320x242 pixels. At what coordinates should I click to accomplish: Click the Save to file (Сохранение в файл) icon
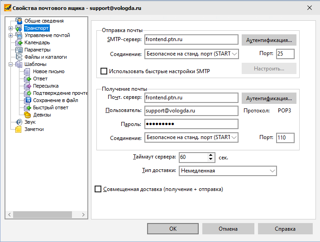coord(28,100)
